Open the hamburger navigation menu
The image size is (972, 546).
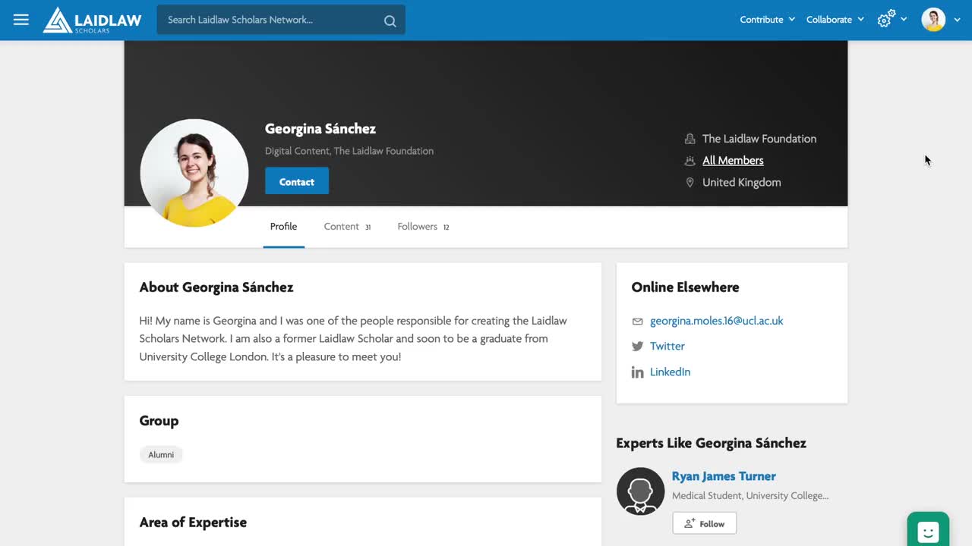[x=21, y=20]
